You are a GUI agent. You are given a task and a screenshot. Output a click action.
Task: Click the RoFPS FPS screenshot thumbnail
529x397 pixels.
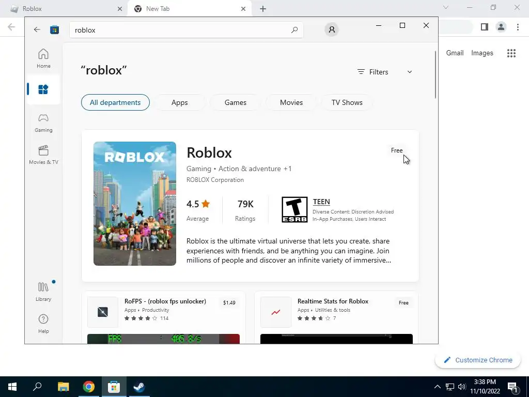[163, 339]
